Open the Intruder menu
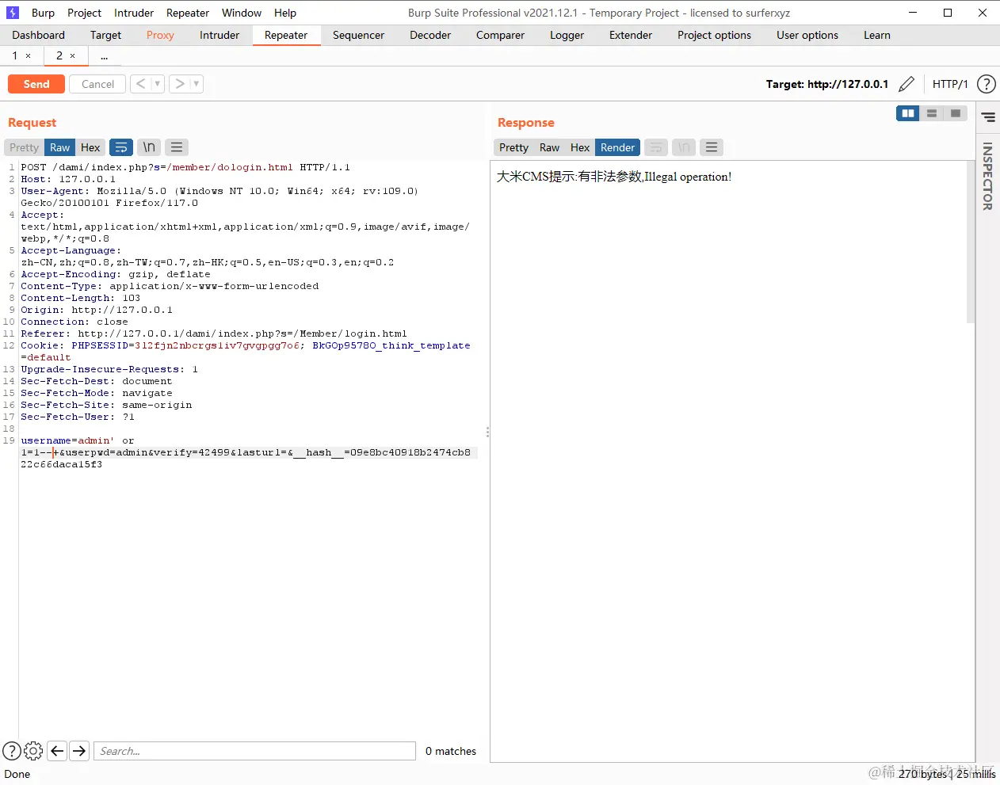 coord(134,13)
